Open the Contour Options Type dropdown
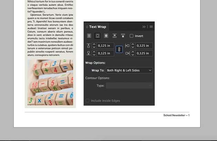The height and width of the screenshot is (141, 217). [129, 85]
